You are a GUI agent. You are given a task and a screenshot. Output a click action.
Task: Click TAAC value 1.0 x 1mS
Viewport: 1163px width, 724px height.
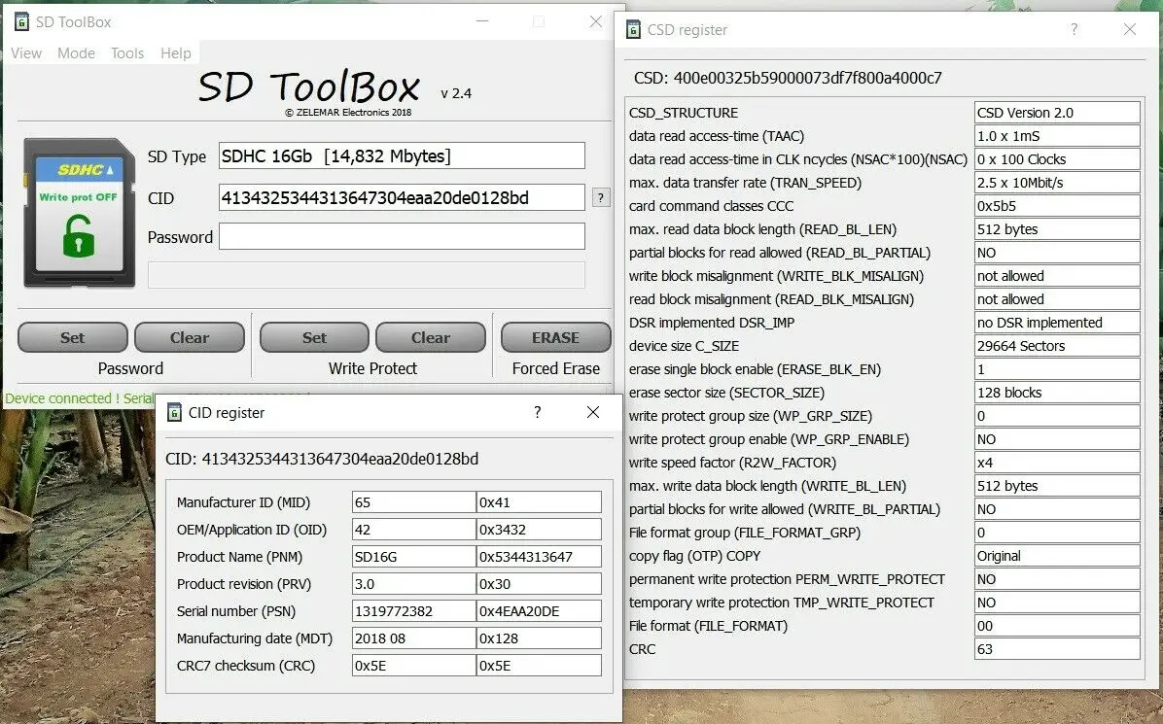(x=1057, y=136)
